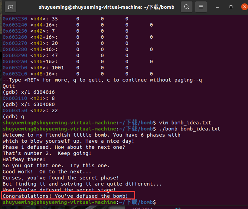The width and height of the screenshot is (248, 209).
Task: Open a new terminal tab
Action: pos(11,7)
